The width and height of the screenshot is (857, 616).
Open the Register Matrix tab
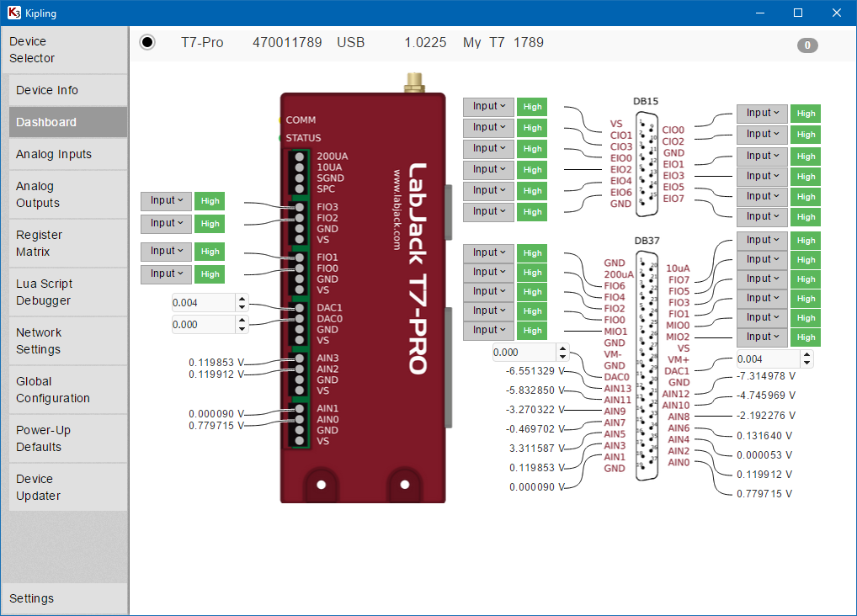[x=40, y=243]
